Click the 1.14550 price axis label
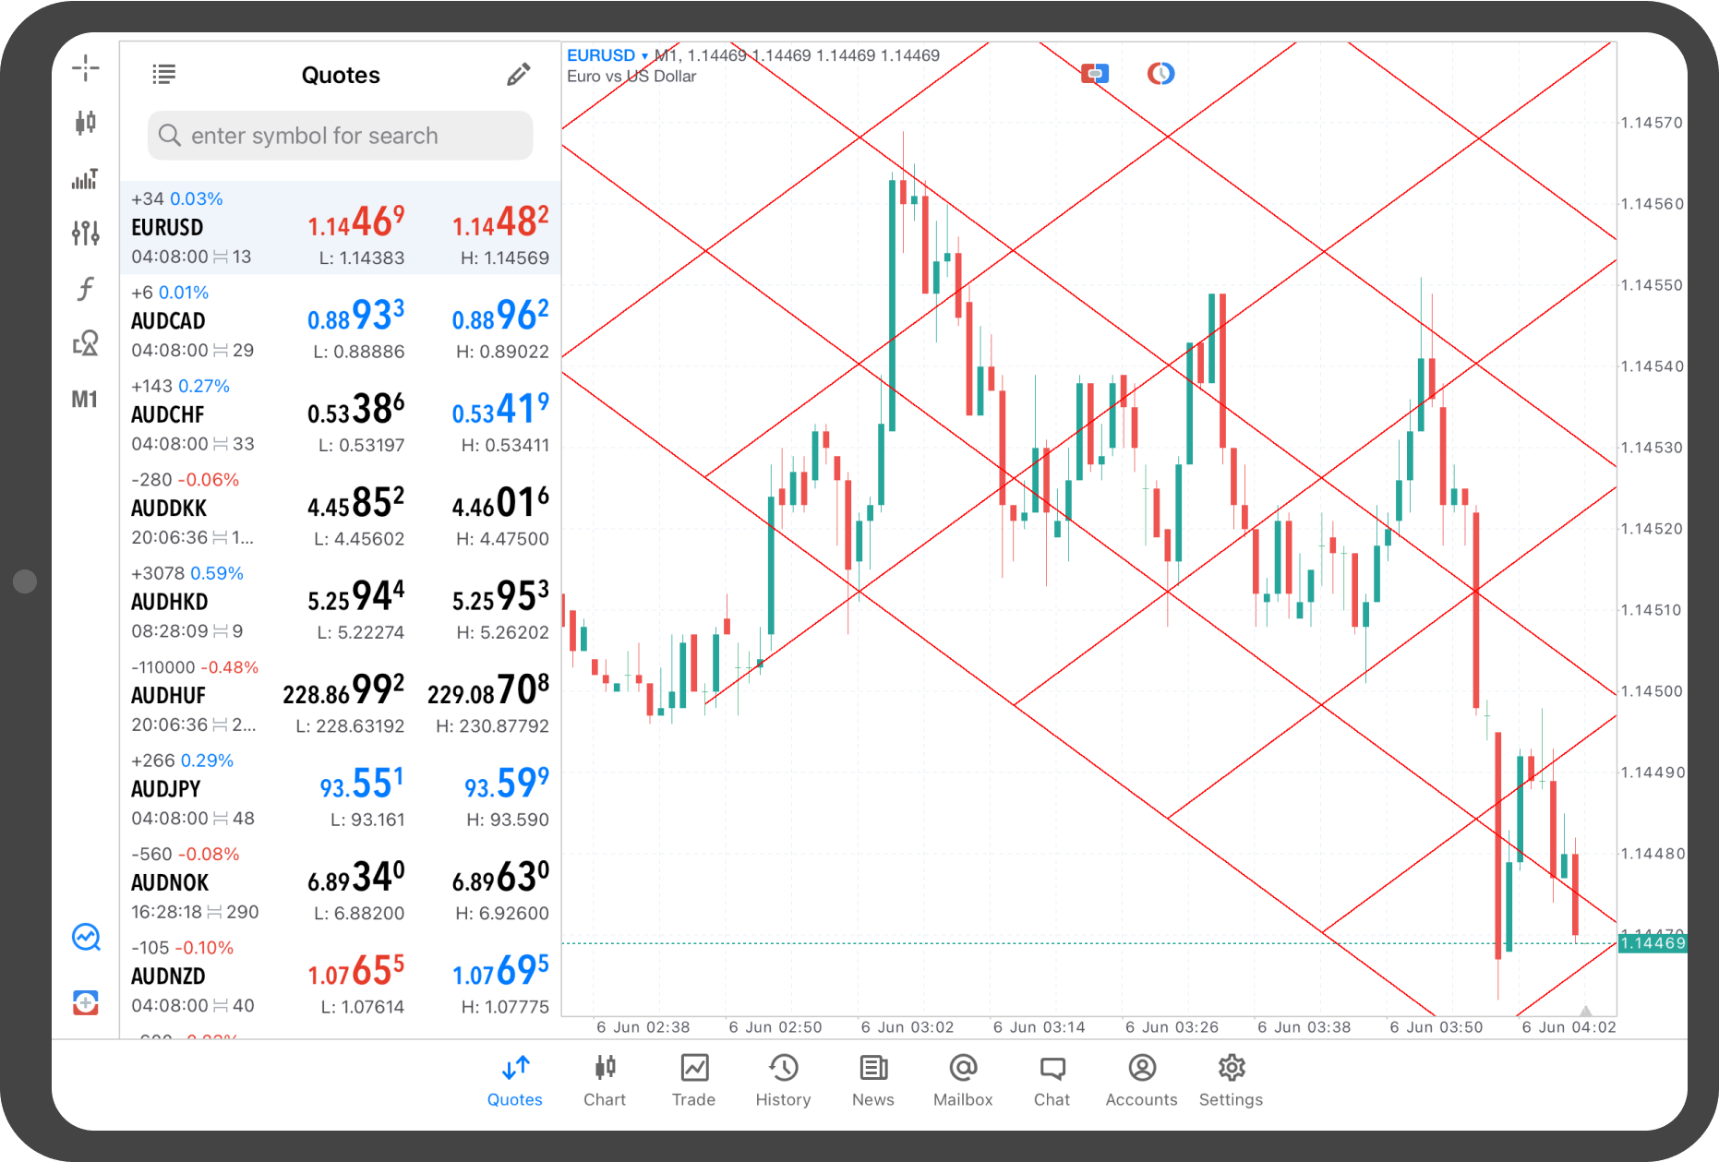The width and height of the screenshot is (1719, 1162). pos(1652,285)
